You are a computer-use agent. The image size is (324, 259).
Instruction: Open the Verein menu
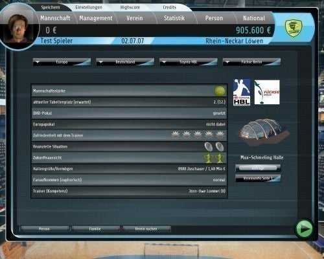(x=135, y=18)
